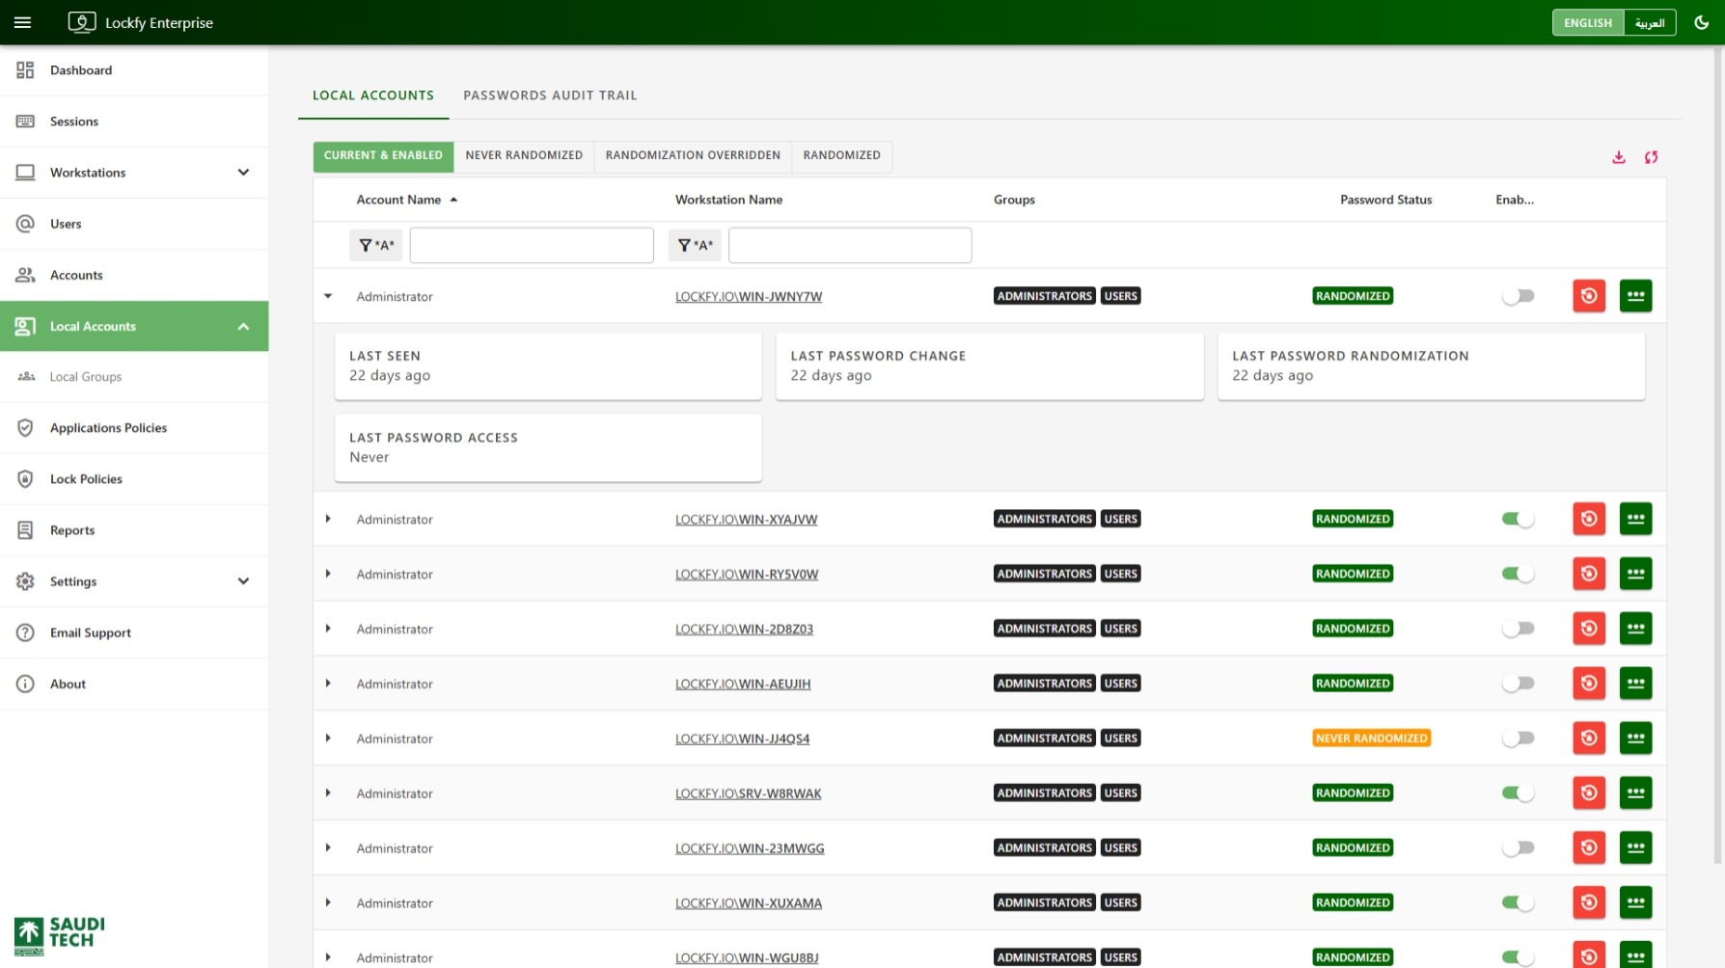Open the Lock Policies sidebar item

click(x=134, y=479)
